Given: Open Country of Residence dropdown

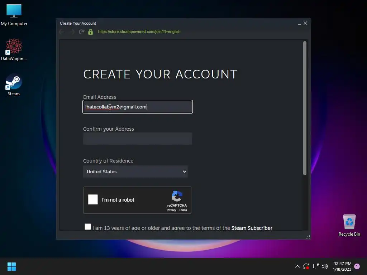Looking at the screenshot, I should click(135, 172).
